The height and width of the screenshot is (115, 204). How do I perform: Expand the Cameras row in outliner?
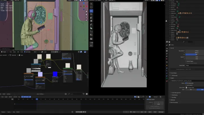coord(170,11)
